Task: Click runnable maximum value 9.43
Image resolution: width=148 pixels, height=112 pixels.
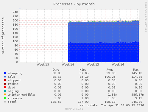Action: (138, 98)
